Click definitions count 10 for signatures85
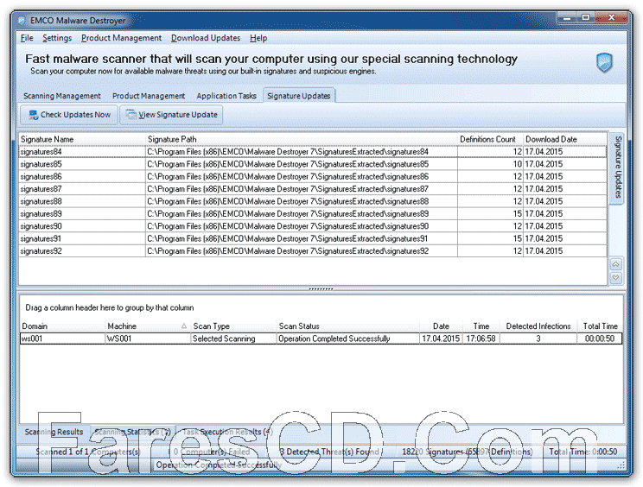Screen dimensions: 643x487 [490, 164]
